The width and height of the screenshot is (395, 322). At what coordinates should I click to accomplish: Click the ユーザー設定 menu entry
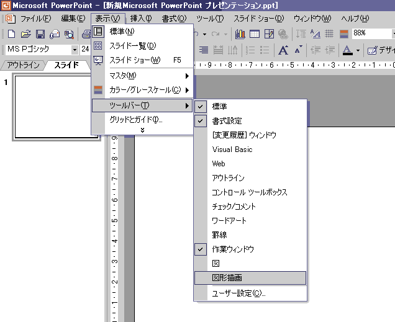[238, 293]
